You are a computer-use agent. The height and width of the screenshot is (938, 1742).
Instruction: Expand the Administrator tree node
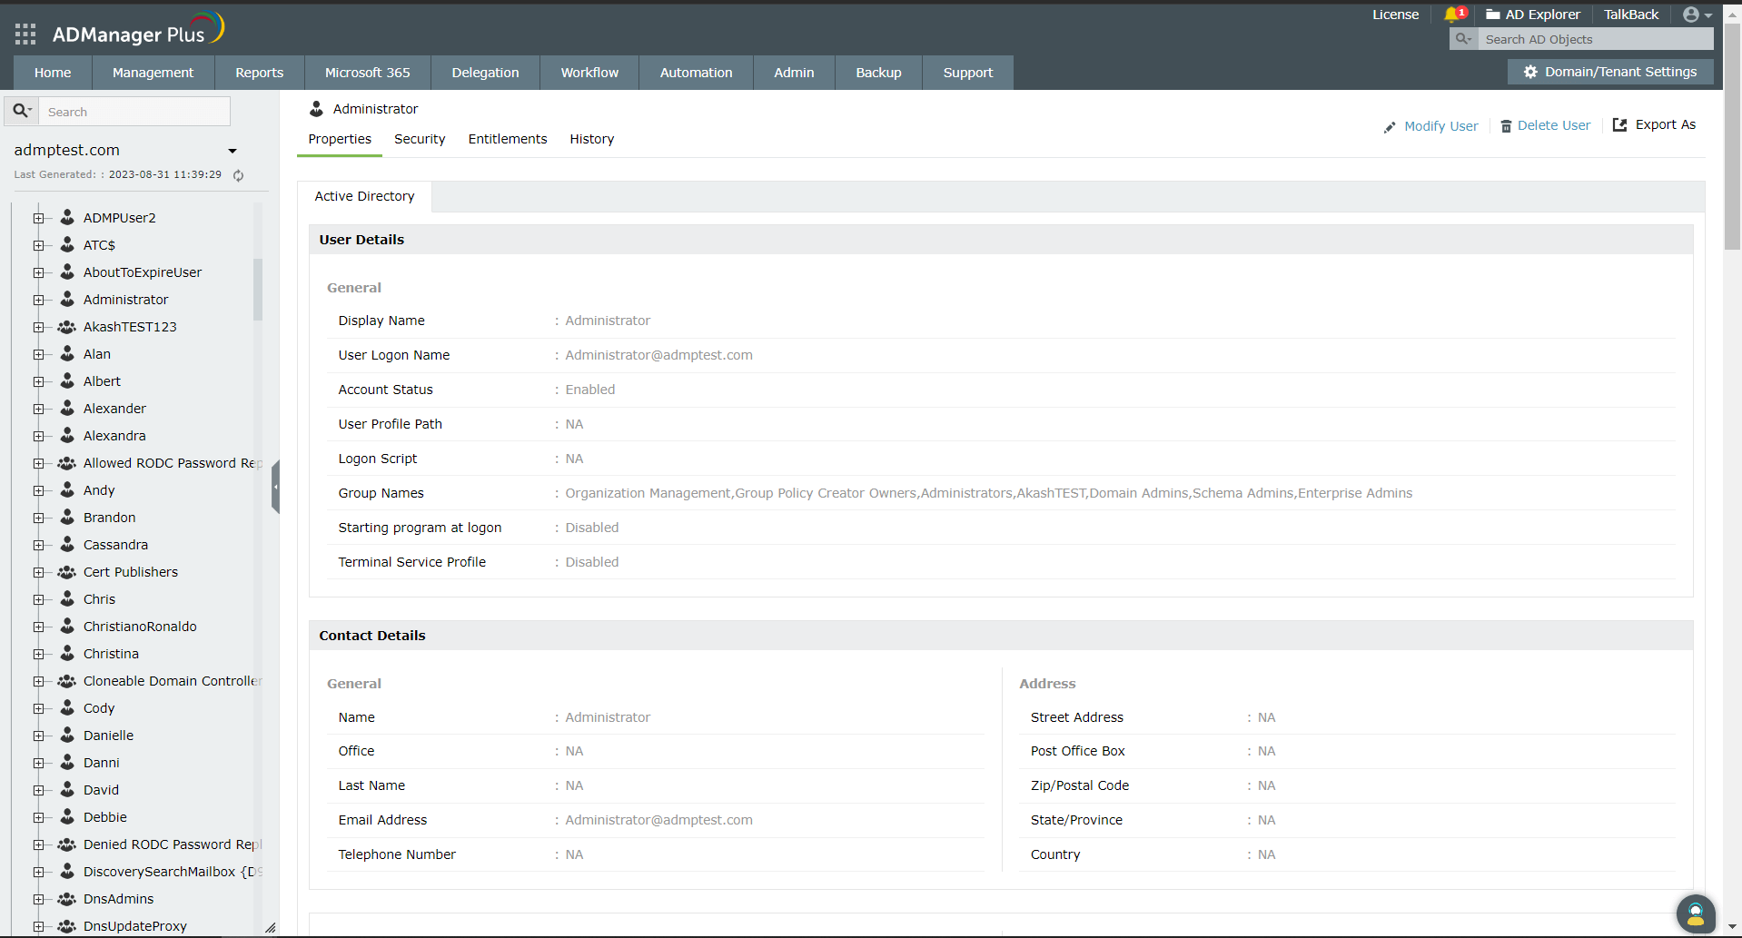38,300
